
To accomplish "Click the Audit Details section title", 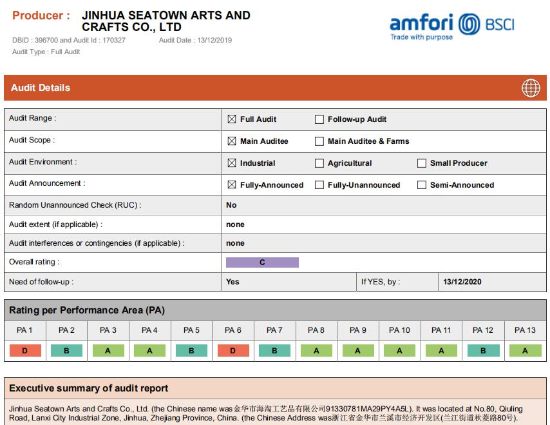I will point(41,88).
